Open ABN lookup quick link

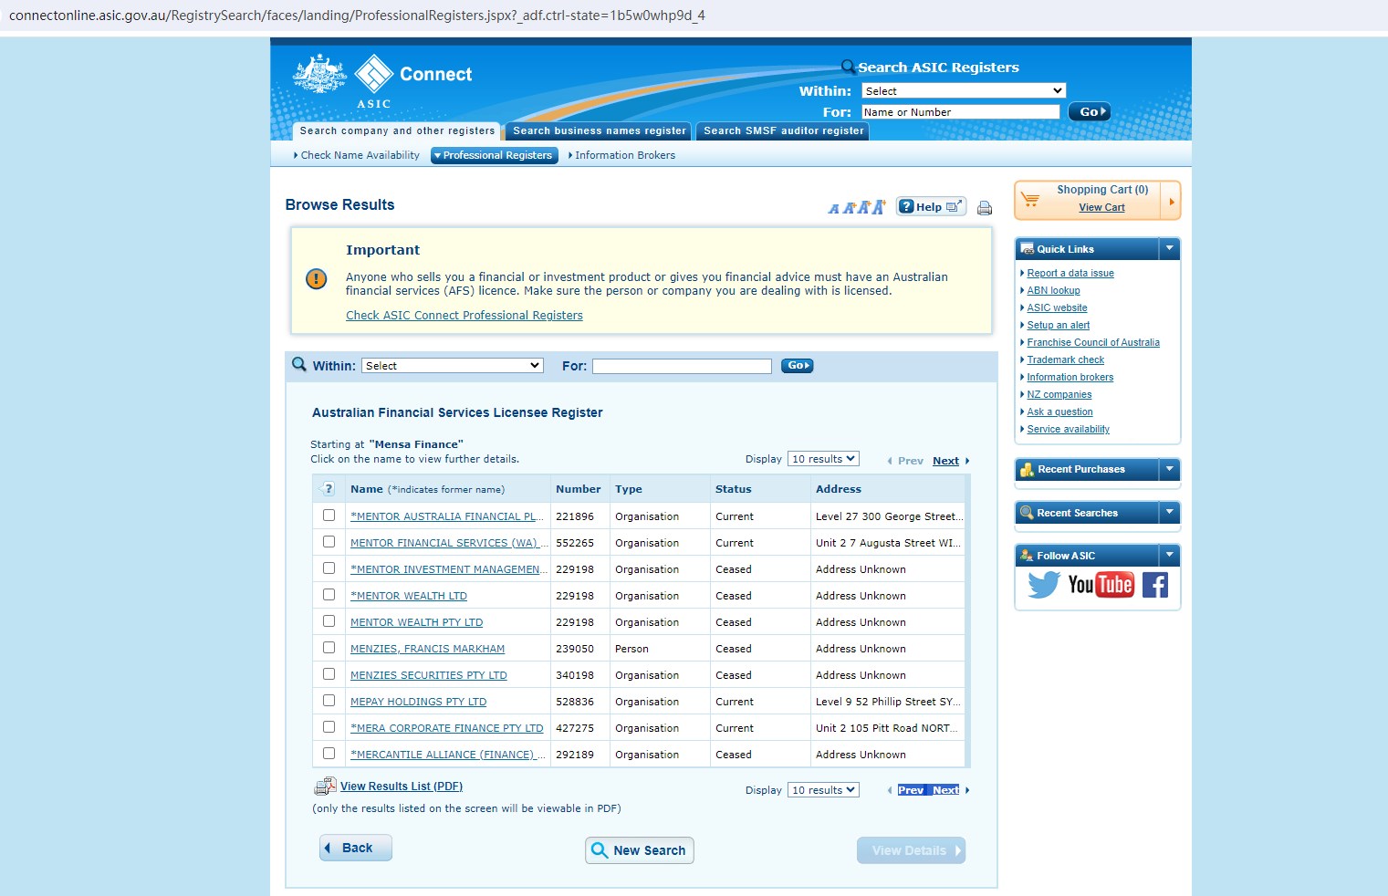tap(1053, 290)
